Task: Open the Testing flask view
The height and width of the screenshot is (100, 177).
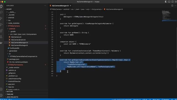Action: [1, 37]
